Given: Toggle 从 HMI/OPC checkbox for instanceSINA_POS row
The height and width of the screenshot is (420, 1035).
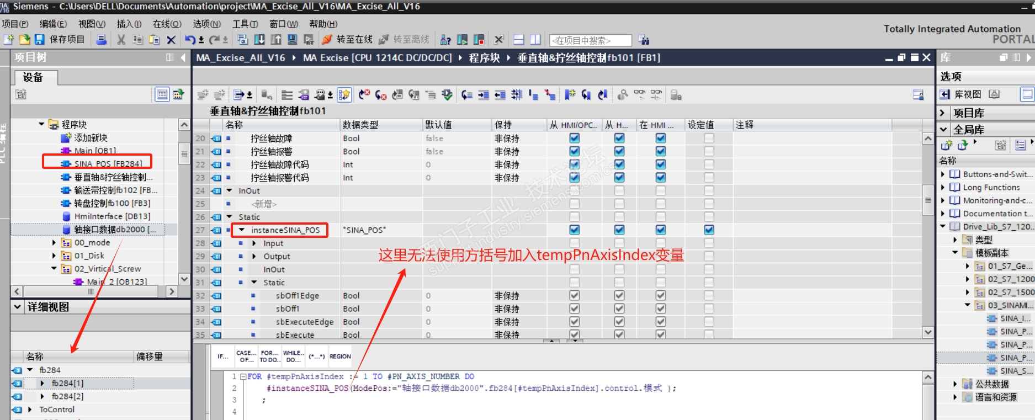Looking at the screenshot, I should [x=575, y=230].
